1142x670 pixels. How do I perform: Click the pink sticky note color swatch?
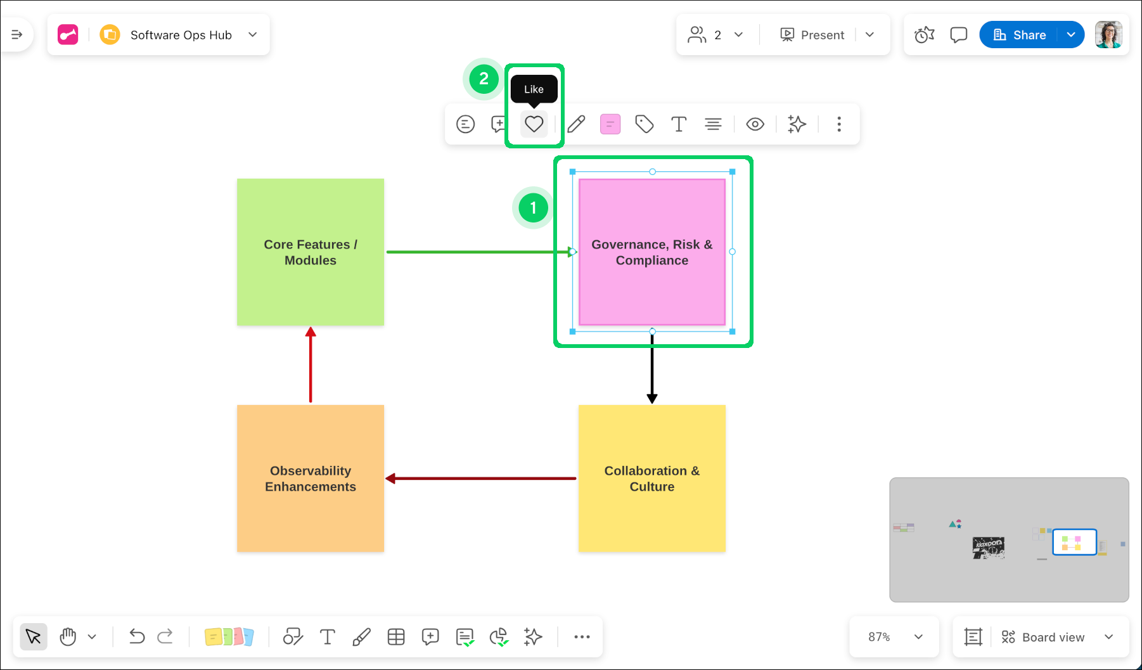pos(610,124)
